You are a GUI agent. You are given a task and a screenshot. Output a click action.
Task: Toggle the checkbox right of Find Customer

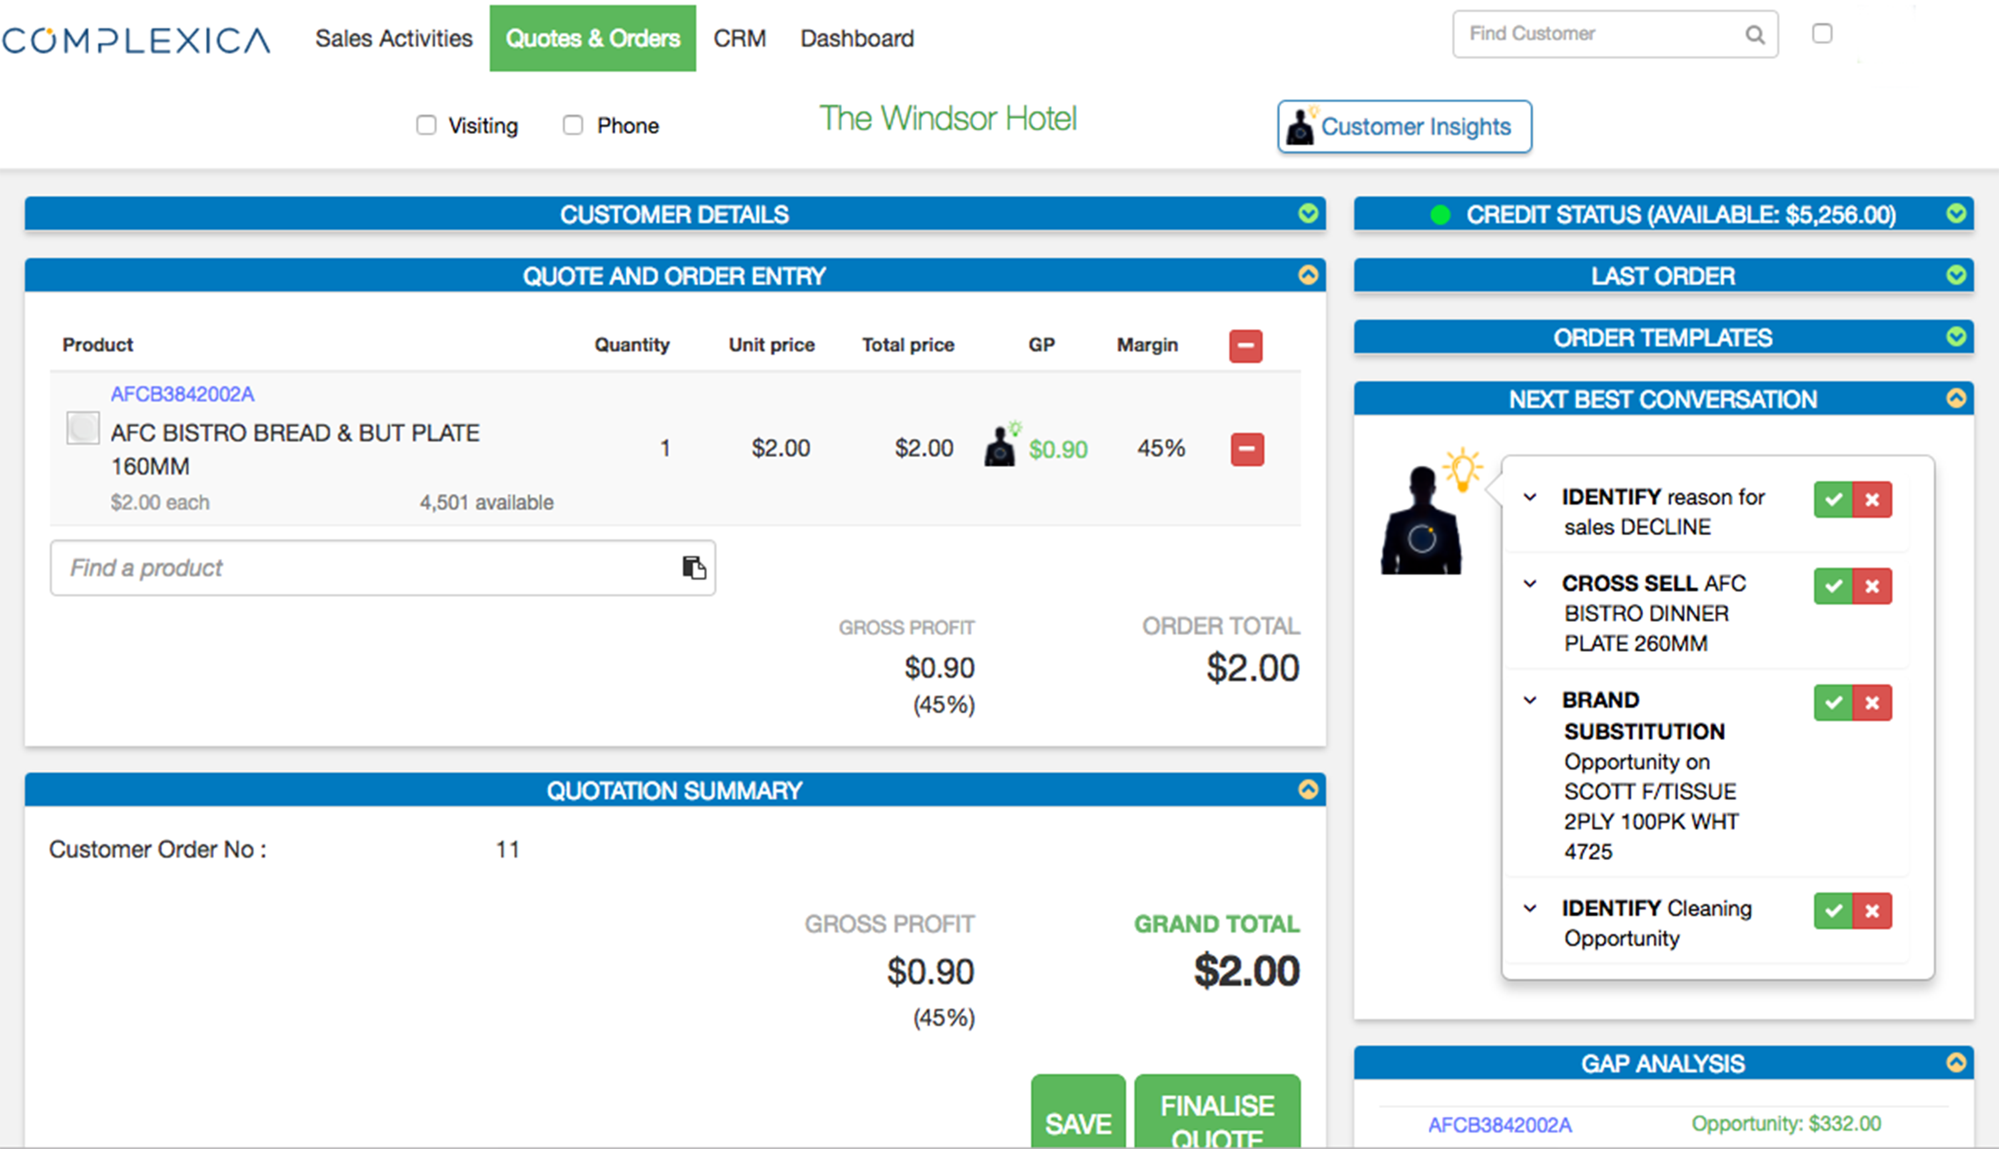pos(1821,33)
